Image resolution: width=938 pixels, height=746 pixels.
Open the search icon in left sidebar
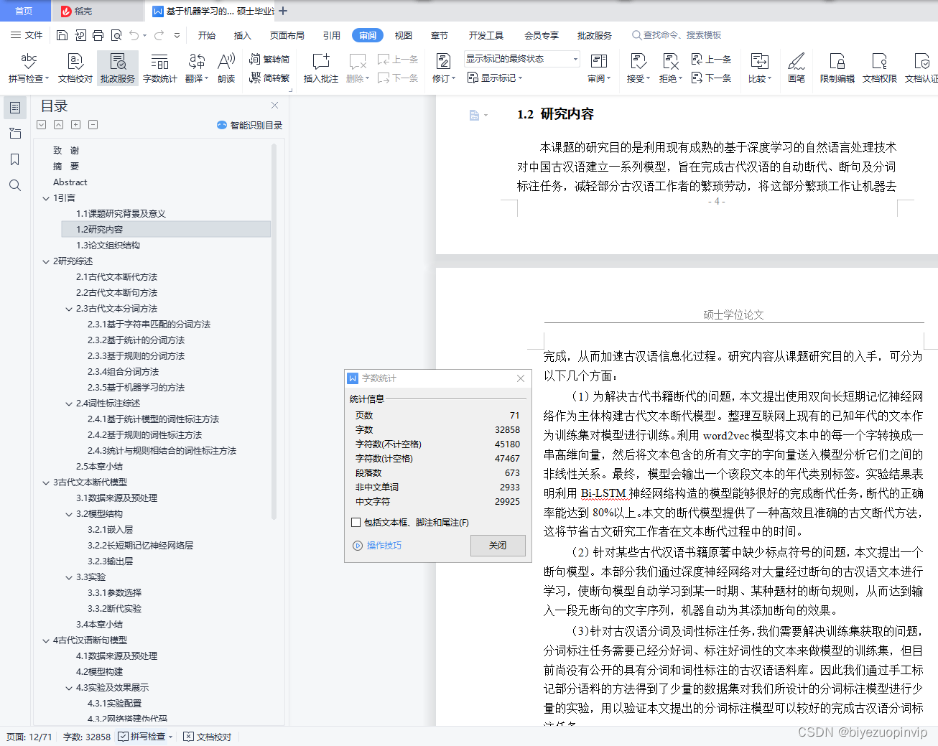[x=14, y=185]
